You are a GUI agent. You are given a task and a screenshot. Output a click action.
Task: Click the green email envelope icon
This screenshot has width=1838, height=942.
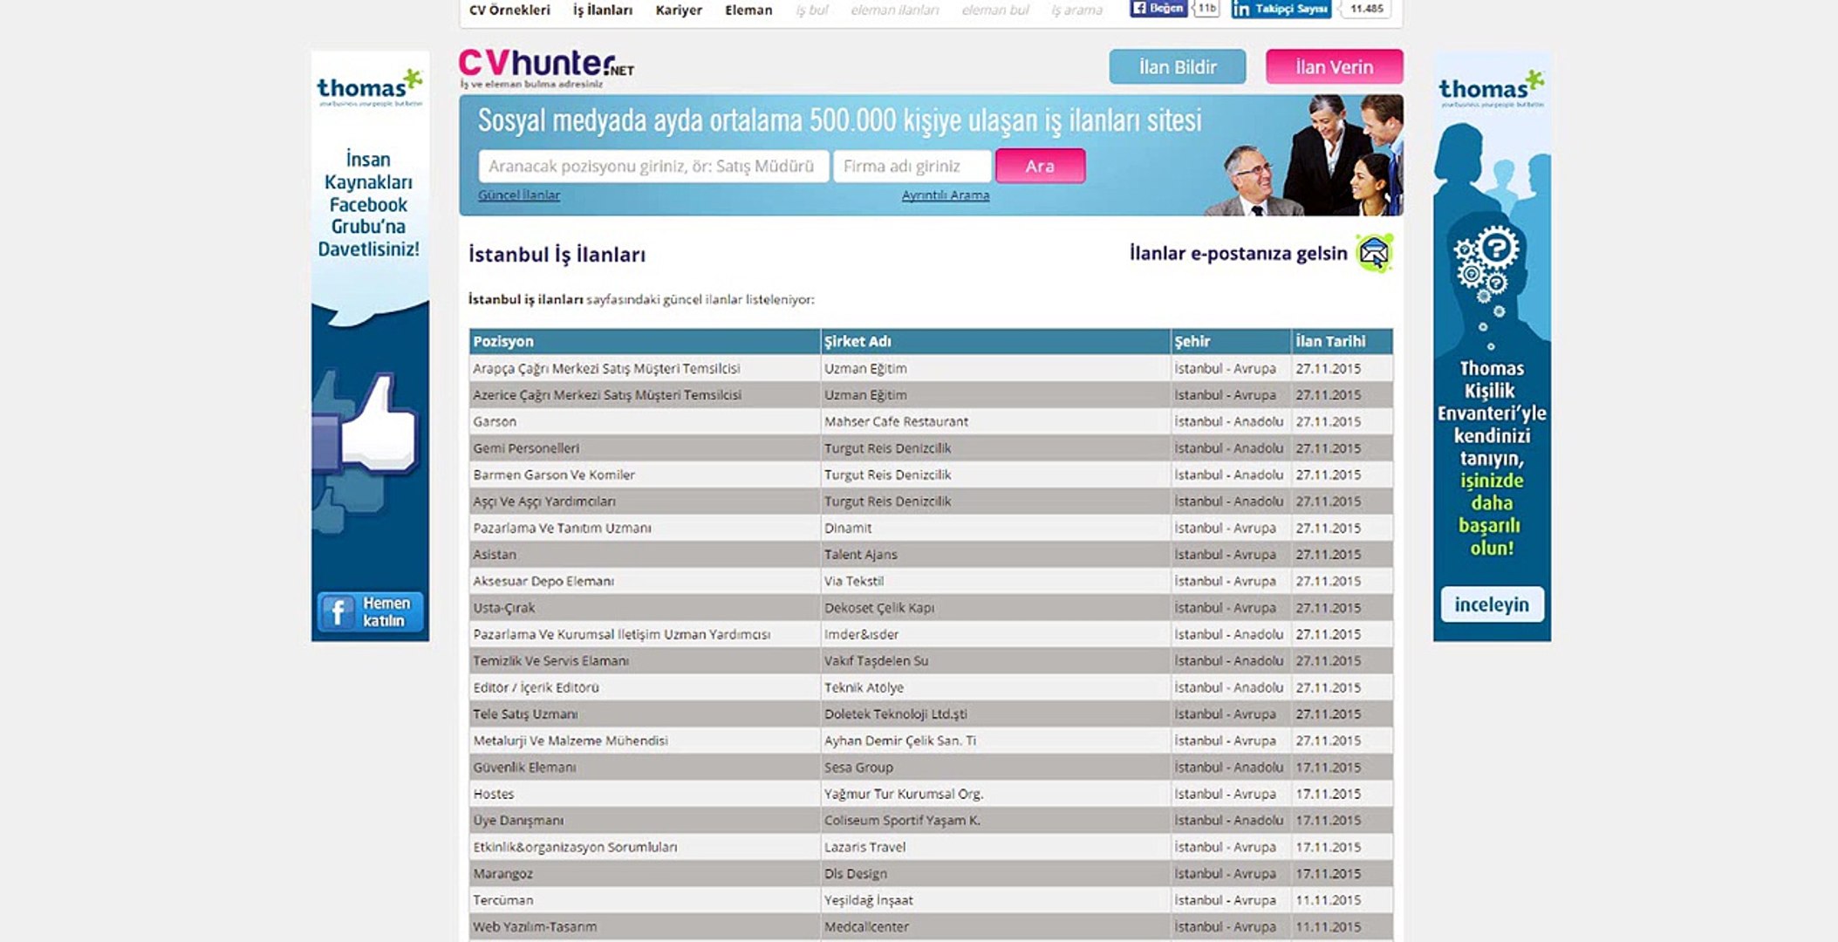click(1374, 253)
